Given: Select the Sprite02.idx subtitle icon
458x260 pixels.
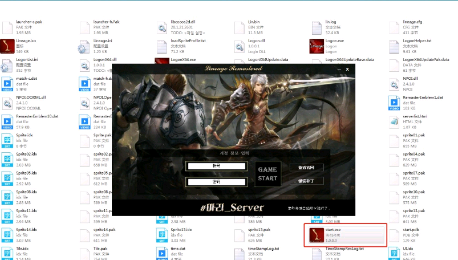Looking at the screenshot, I should coord(7,160).
